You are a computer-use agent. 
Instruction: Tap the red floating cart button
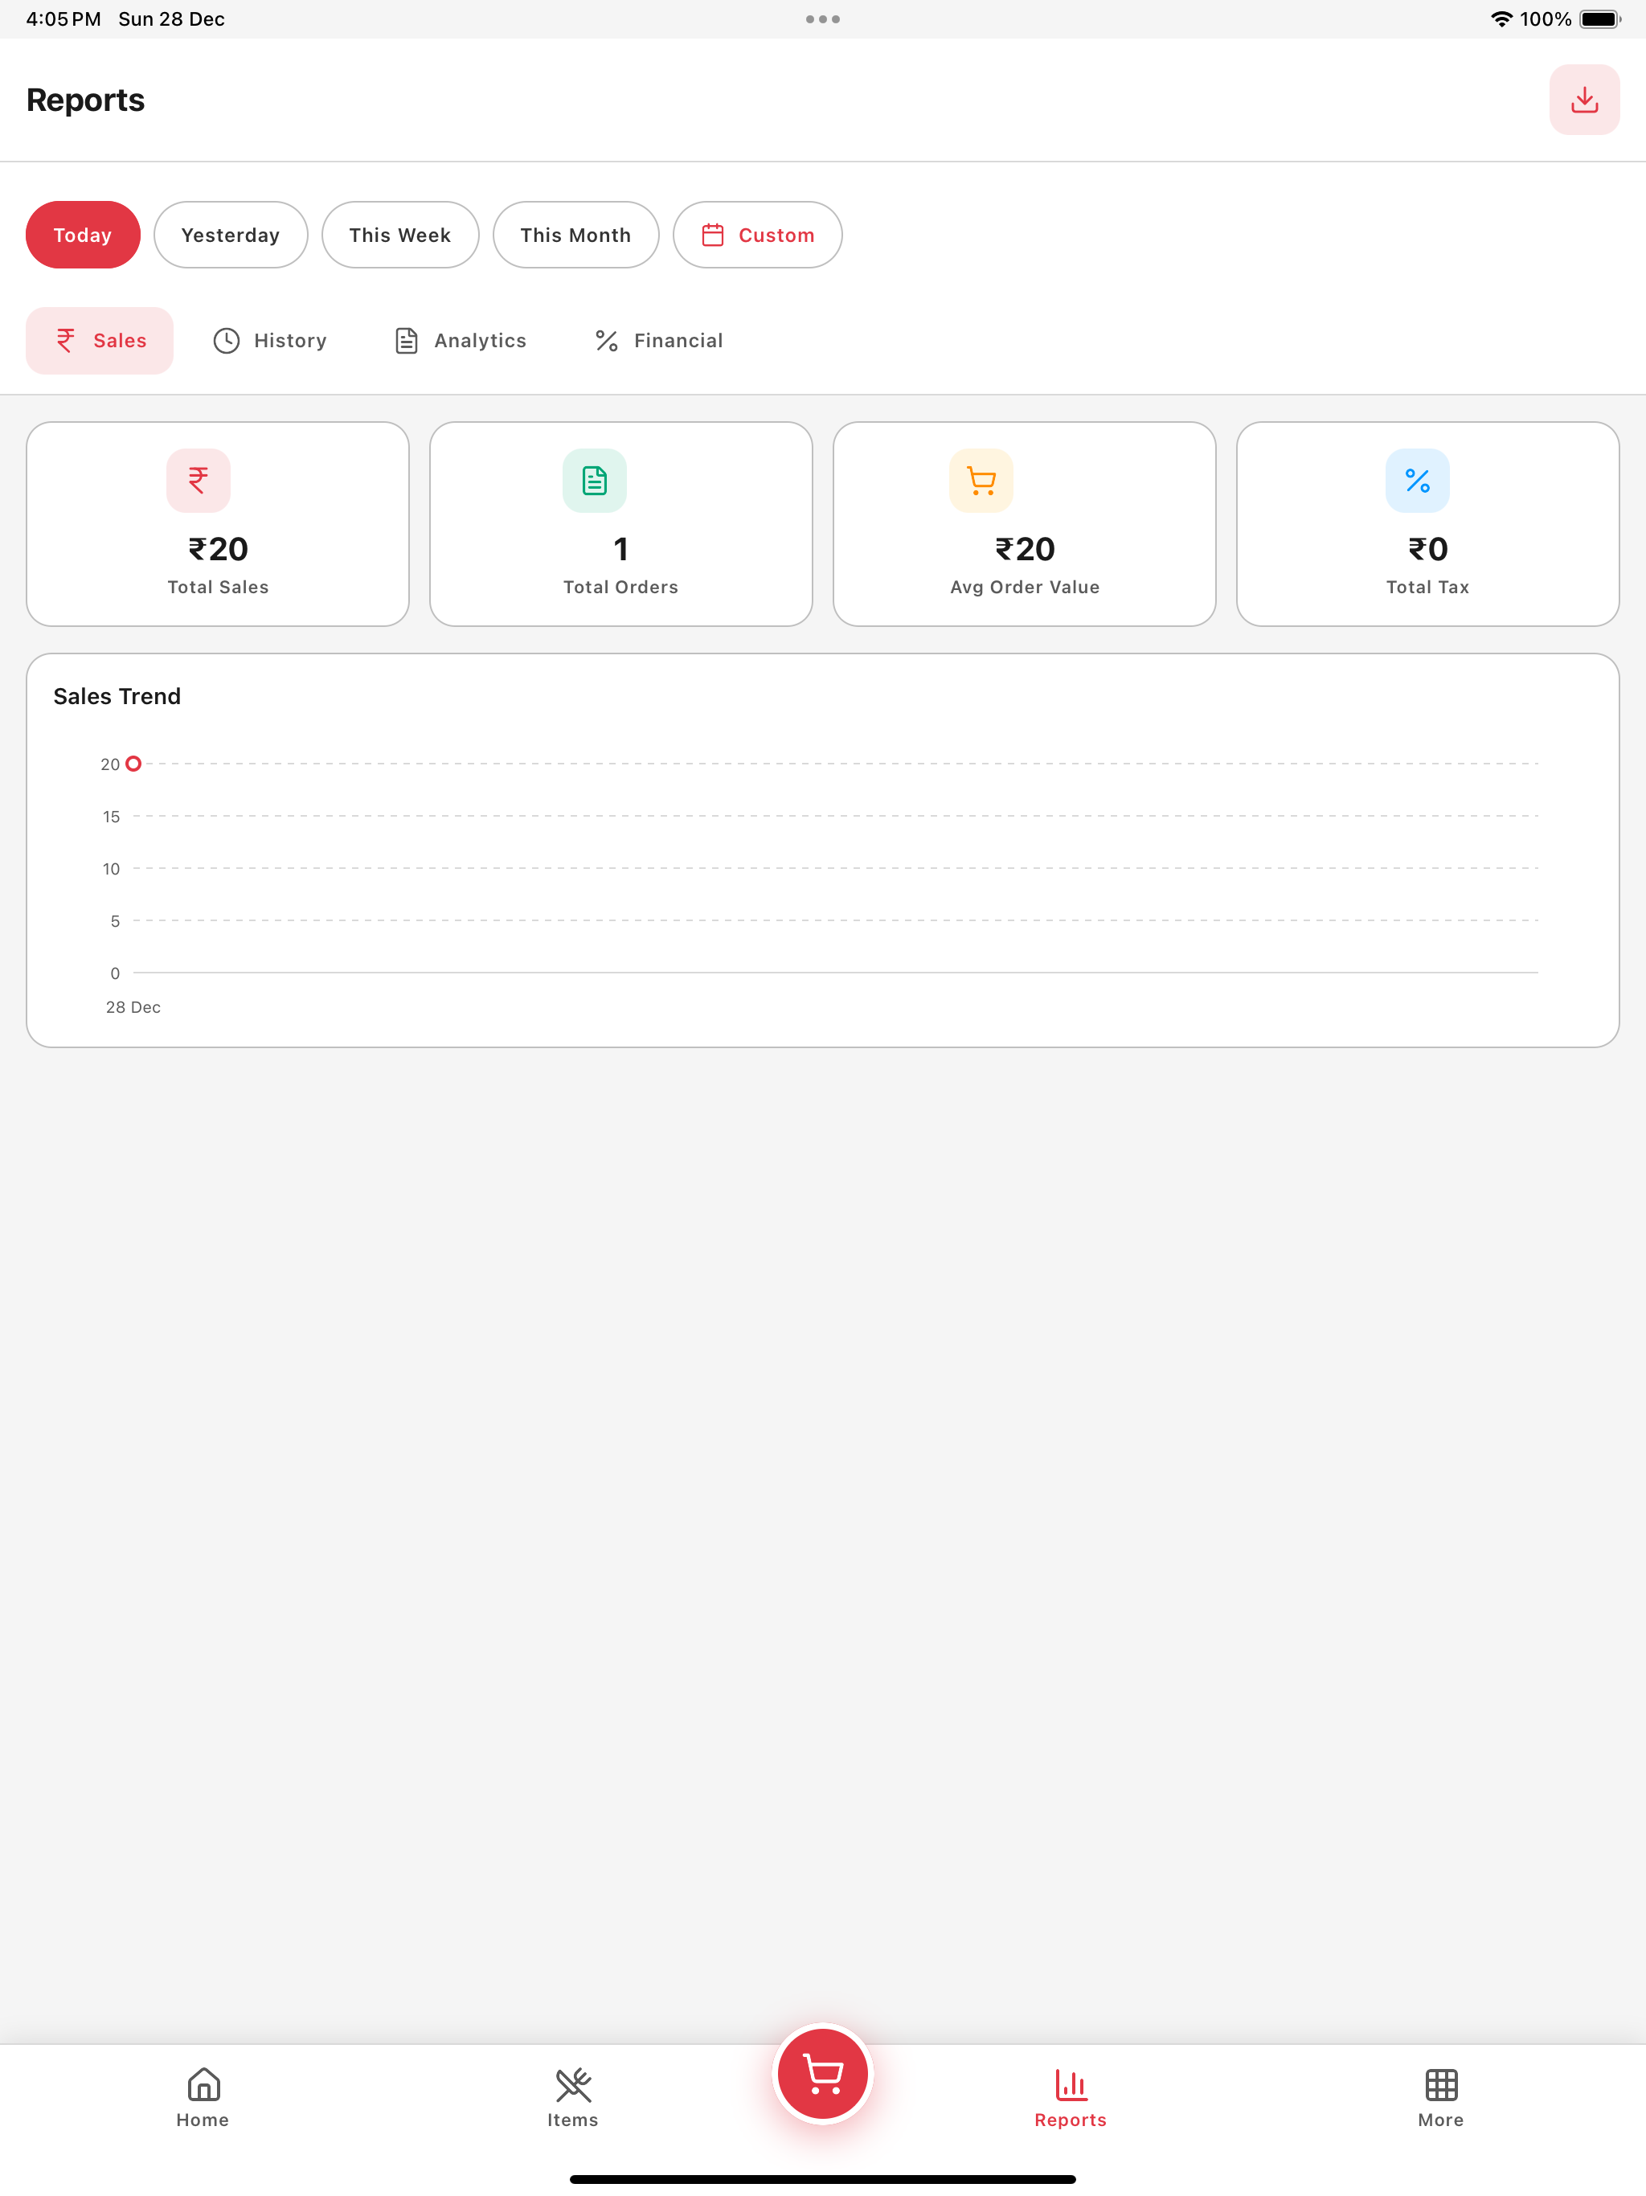pyautogui.click(x=823, y=2074)
